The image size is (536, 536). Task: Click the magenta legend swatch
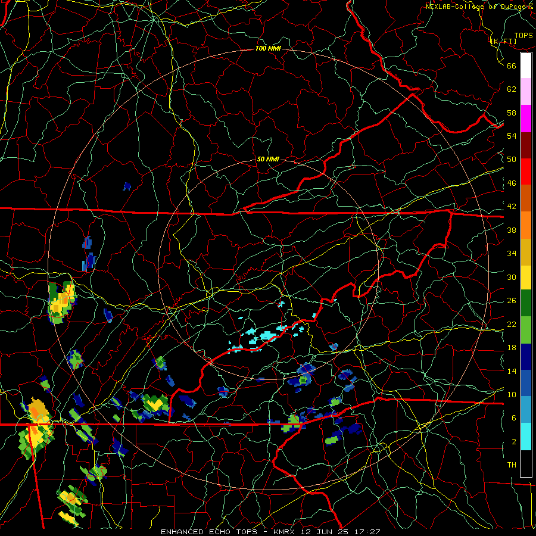pyautogui.click(x=526, y=119)
